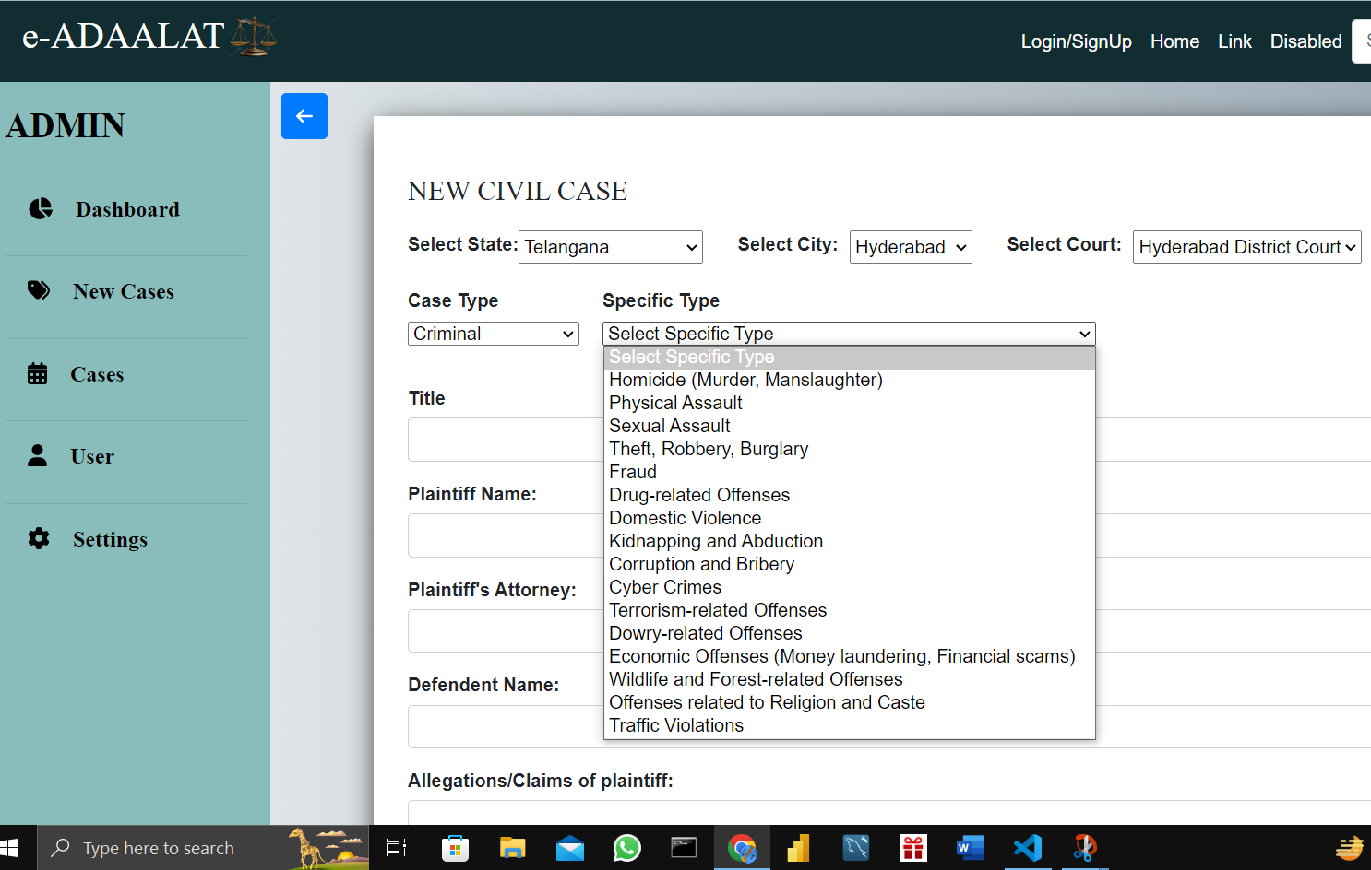Click the e-ADAALAT brand title
Viewport: 1371px width, 870px height.
[x=123, y=37]
